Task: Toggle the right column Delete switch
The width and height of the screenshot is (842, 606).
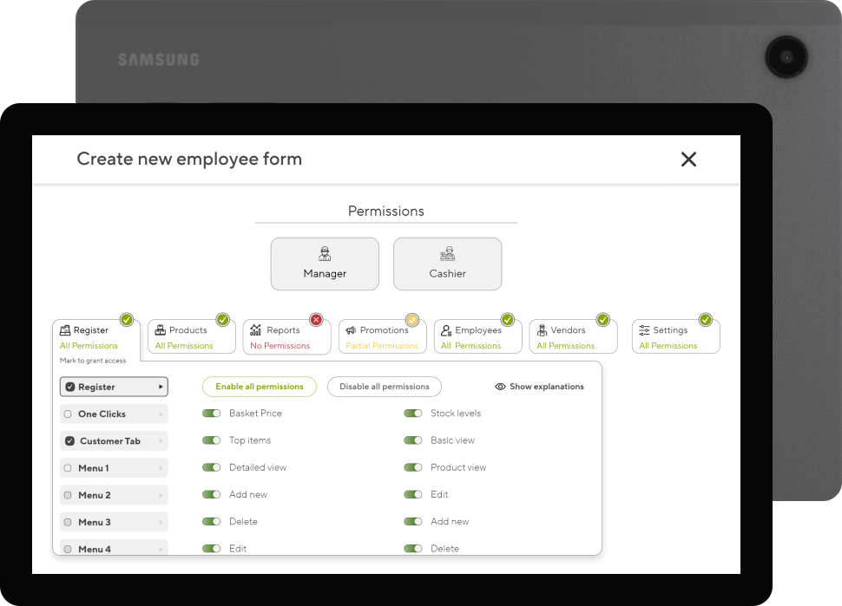Action: (413, 548)
